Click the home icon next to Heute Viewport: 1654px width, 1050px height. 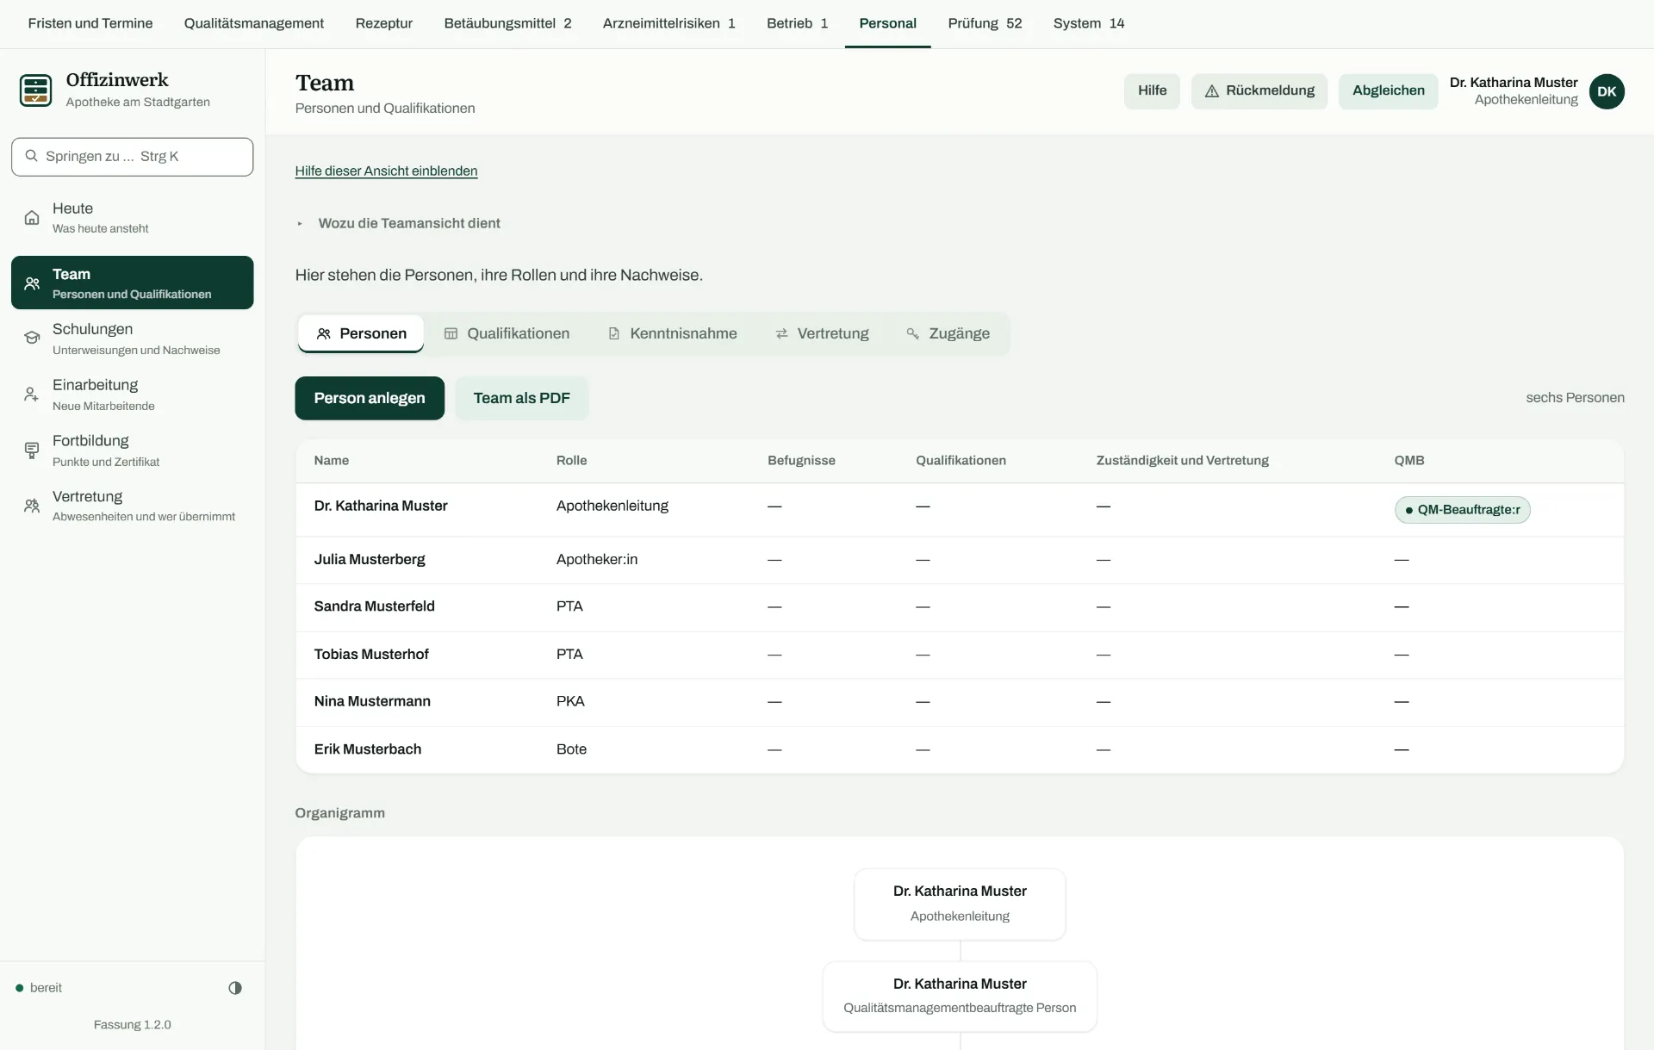tap(32, 218)
